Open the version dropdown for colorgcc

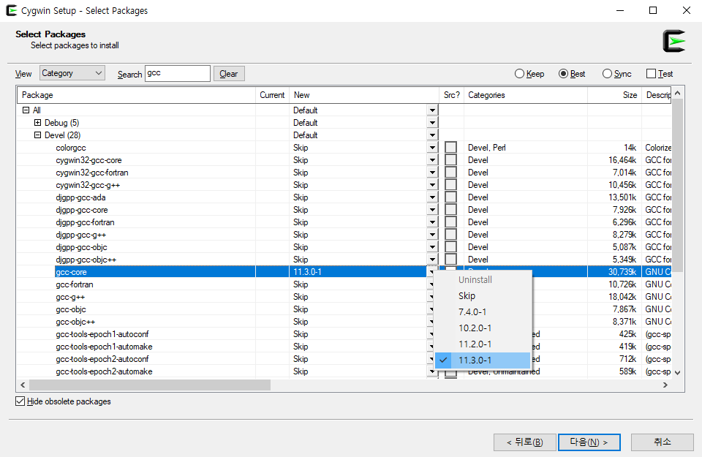432,147
